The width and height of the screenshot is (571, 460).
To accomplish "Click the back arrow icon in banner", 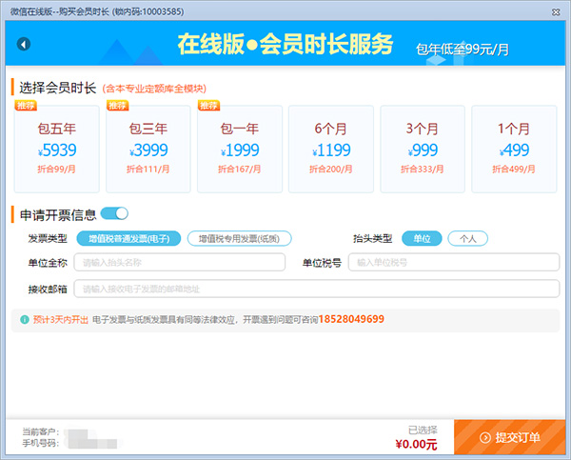I will tap(24, 44).
